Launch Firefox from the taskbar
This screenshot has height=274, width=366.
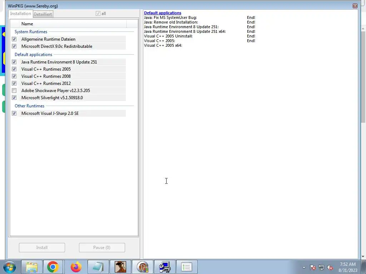76,267
